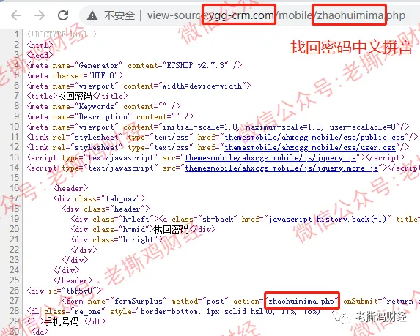Image resolution: width=420 pixels, height=336 pixels.
Task: Select the title 找回密码 line
Action: coord(77,96)
